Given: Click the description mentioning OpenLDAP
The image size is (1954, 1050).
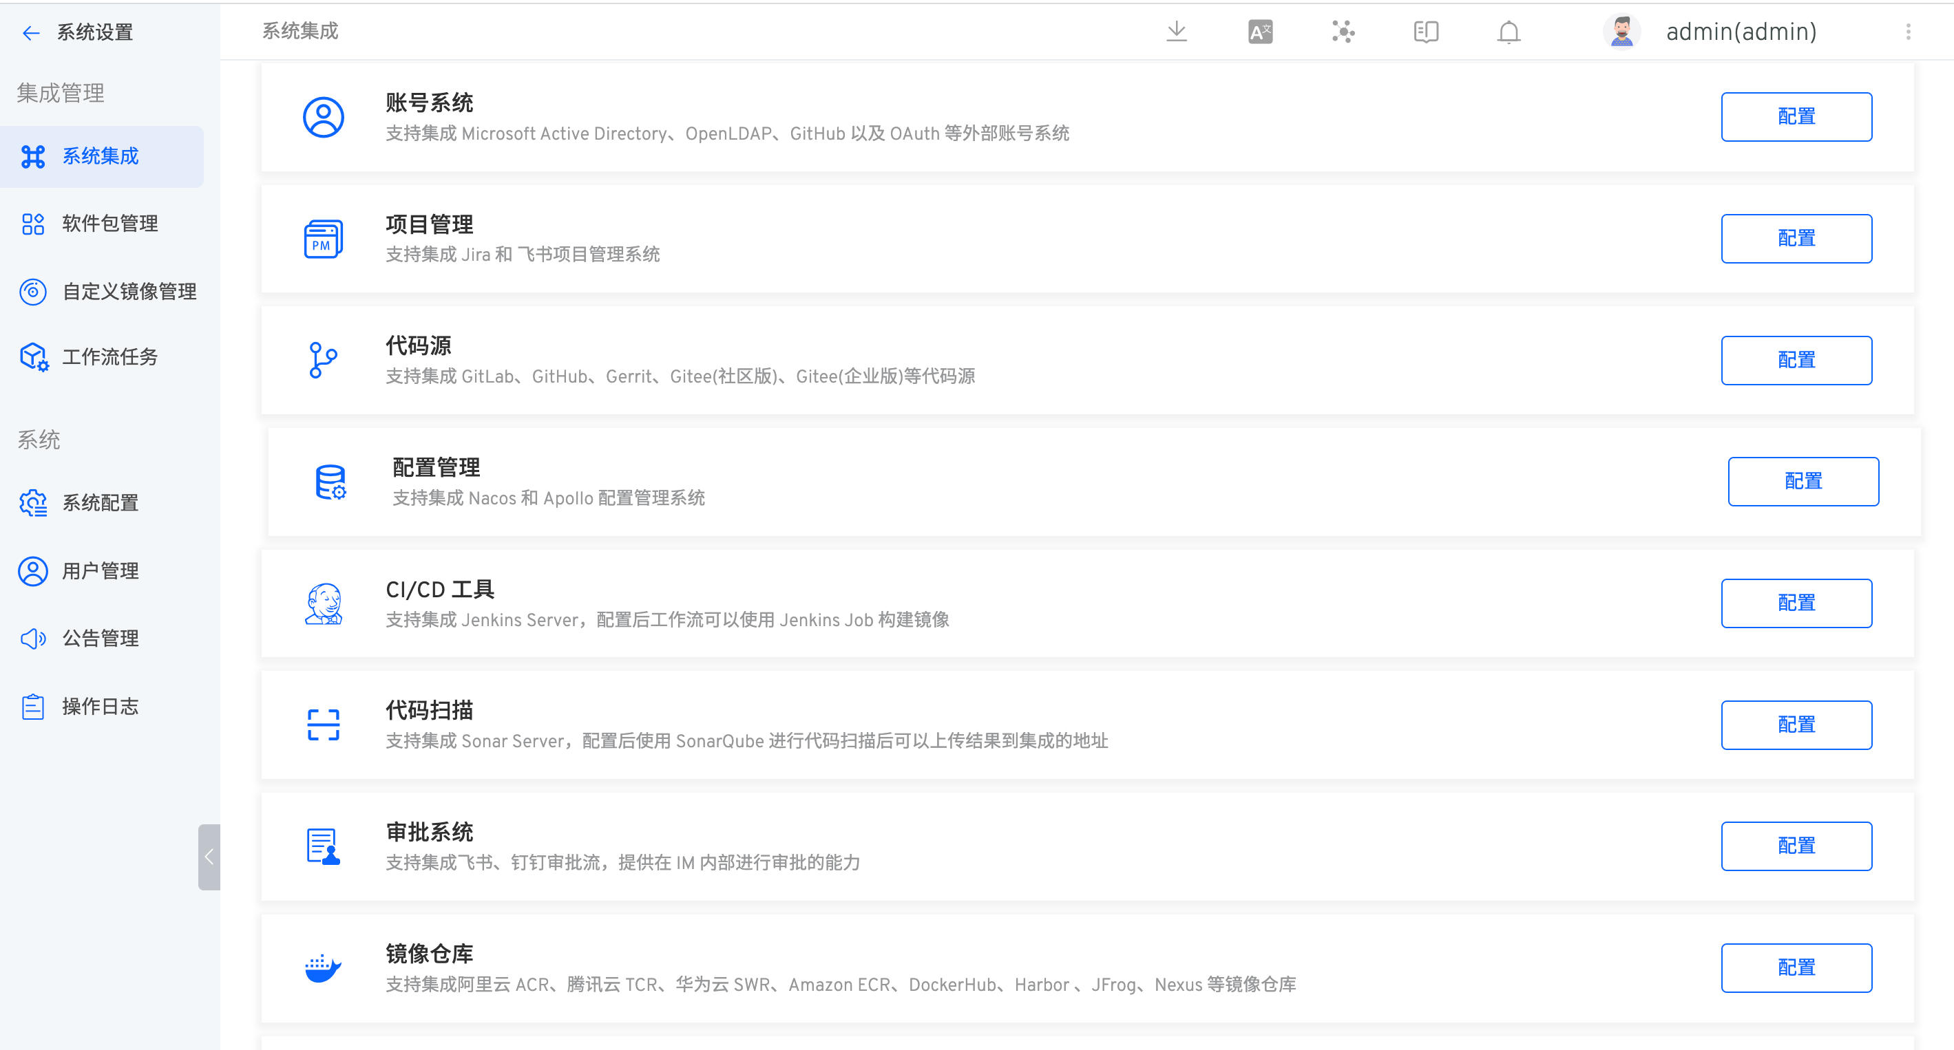Looking at the screenshot, I should [x=728, y=133].
